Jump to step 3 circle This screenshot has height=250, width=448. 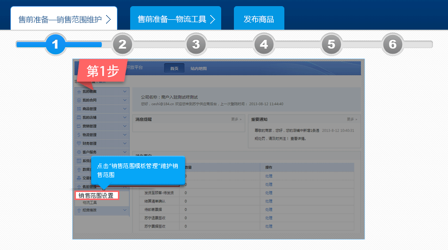pos(196,45)
